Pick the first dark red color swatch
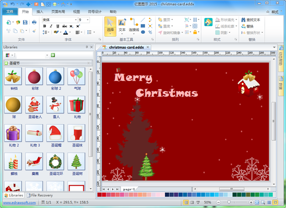This screenshot has width=286, height=208. pyautogui.click(x=100, y=195)
